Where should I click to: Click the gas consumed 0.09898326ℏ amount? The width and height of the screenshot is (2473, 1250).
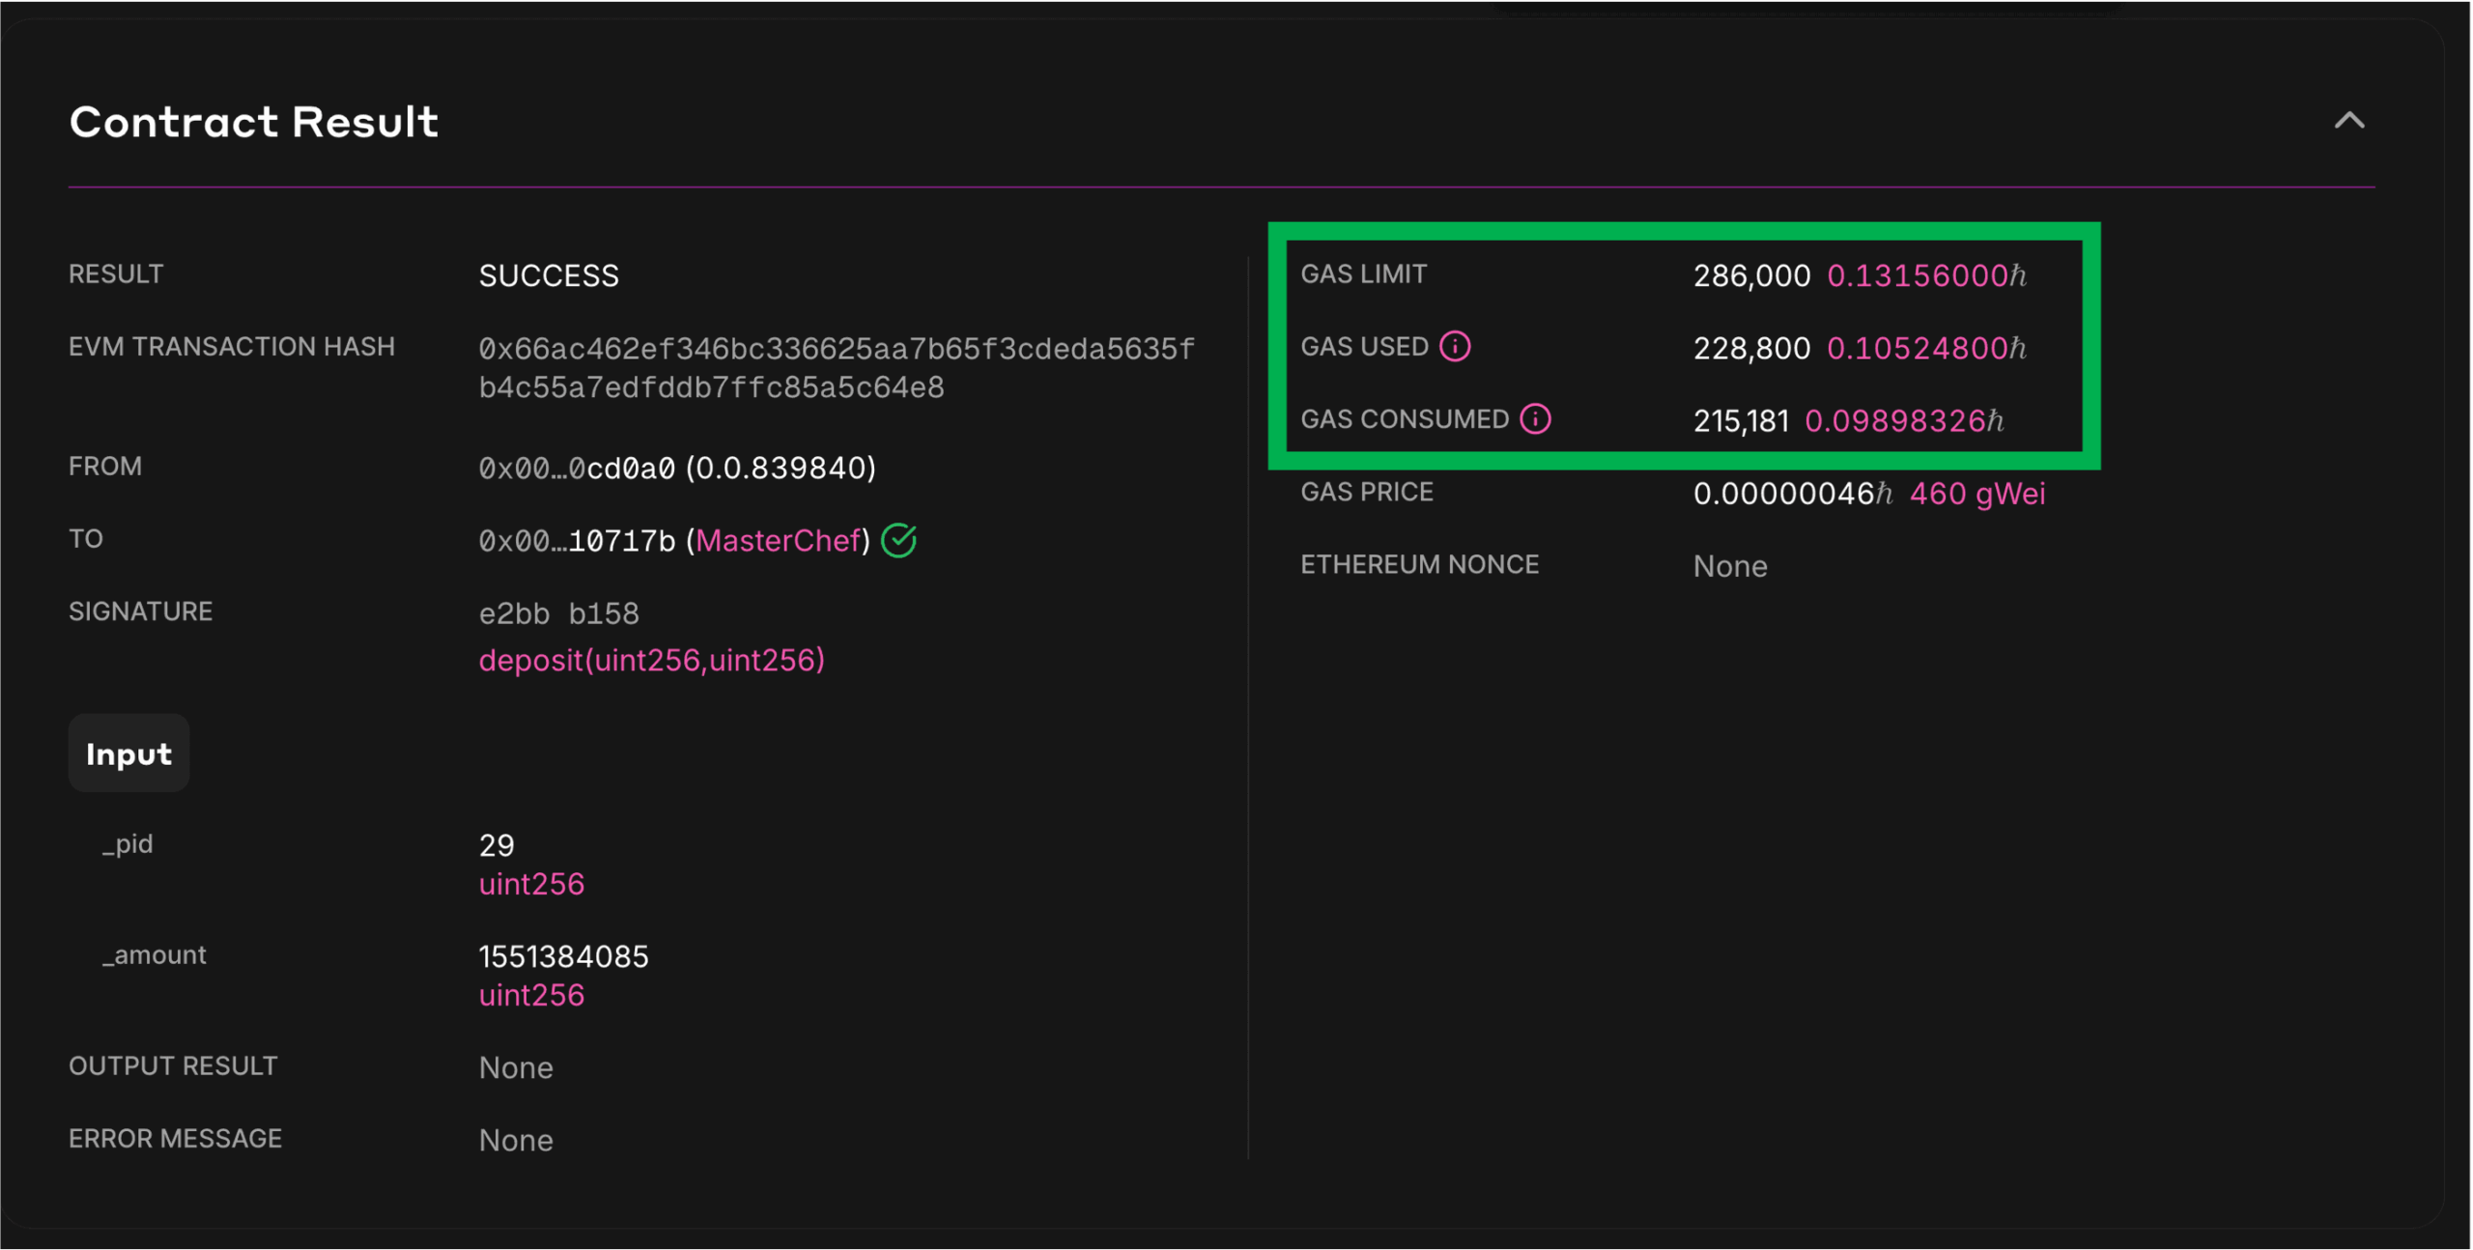coord(1904,420)
